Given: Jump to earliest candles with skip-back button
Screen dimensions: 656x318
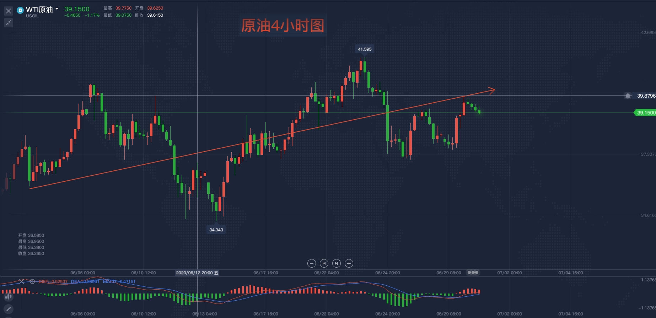Looking at the screenshot, I should (324, 263).
